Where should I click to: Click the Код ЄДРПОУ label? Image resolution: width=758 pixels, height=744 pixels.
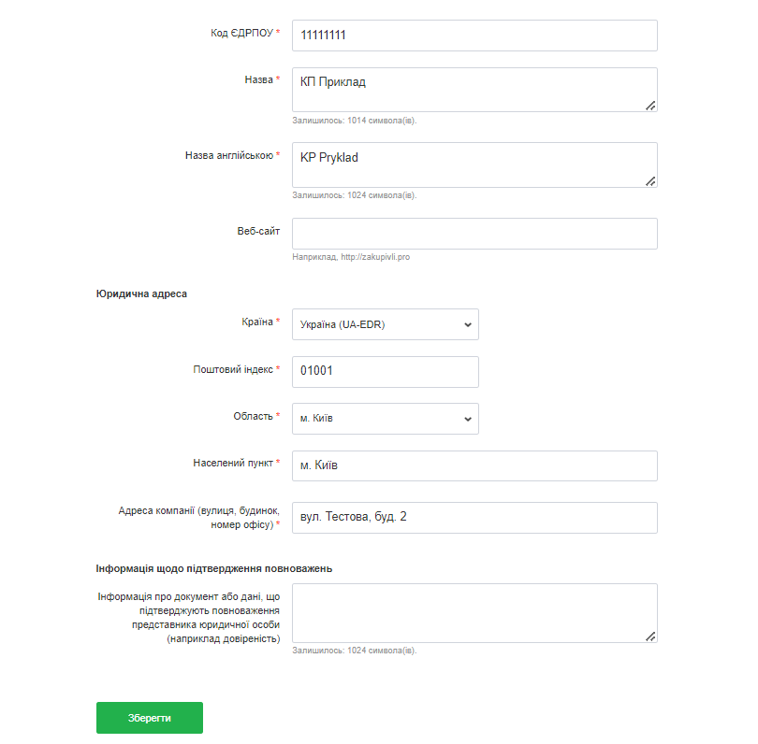point(241,33)
